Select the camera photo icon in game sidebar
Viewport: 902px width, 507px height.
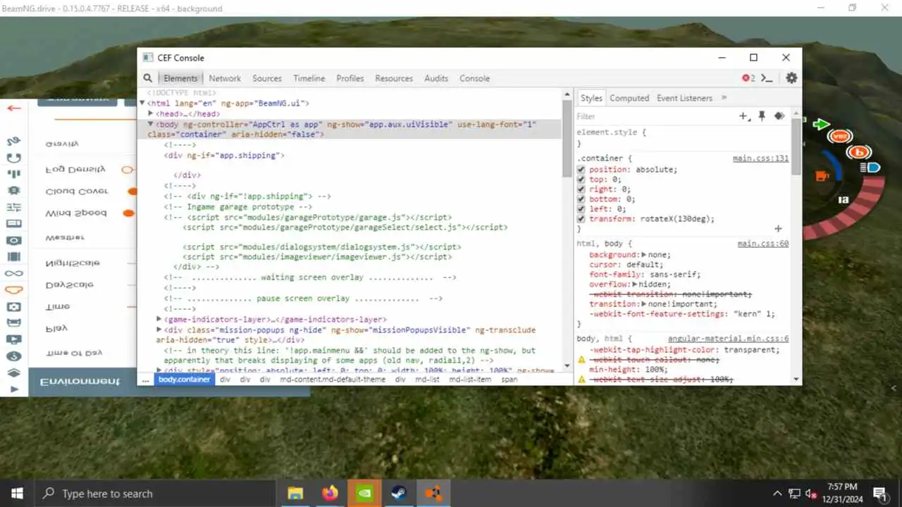(13, 240)
